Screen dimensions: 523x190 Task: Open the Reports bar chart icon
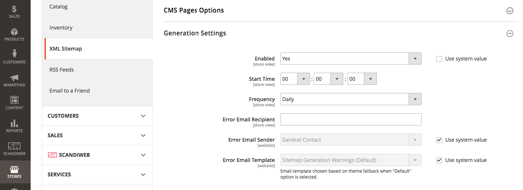15,126
